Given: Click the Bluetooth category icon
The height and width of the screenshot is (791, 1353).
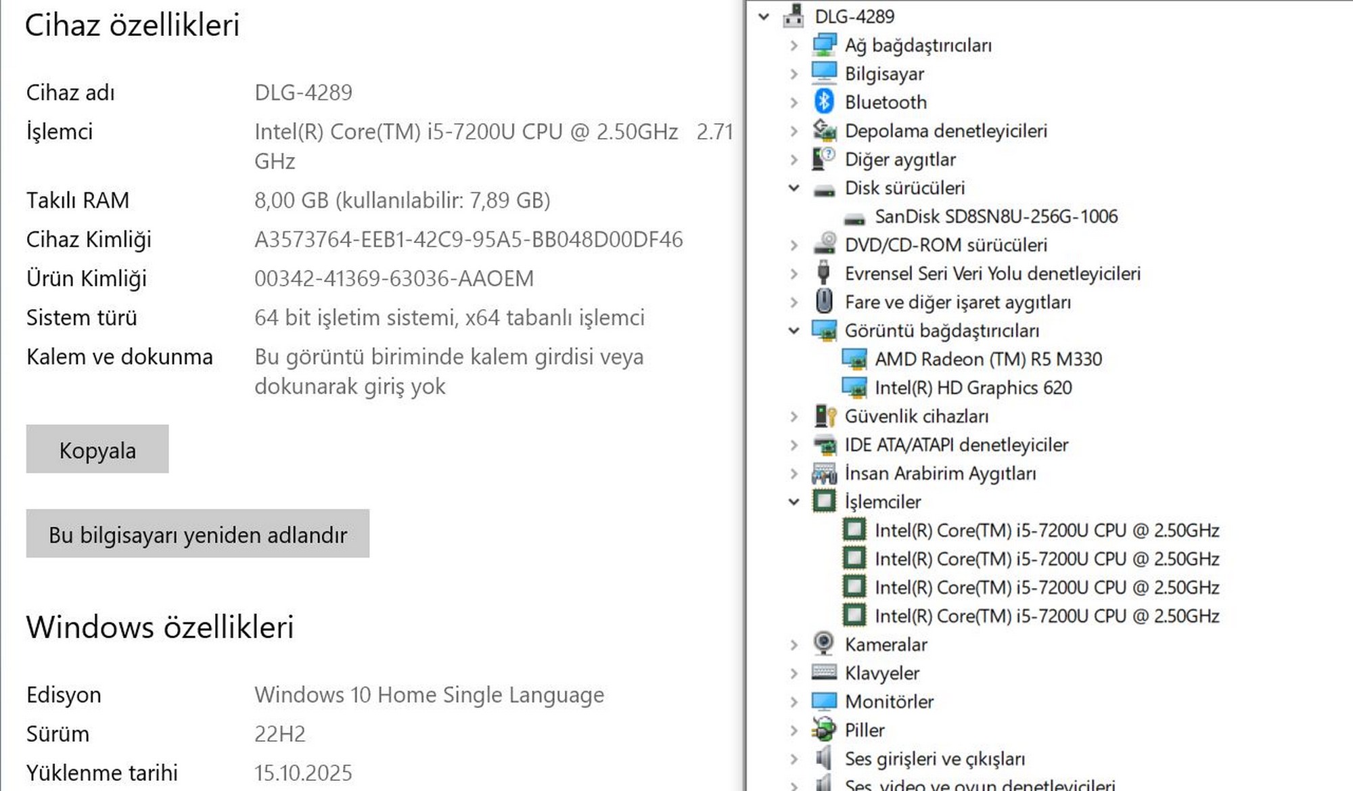Looking at the screenshot, I should point(823,101).
